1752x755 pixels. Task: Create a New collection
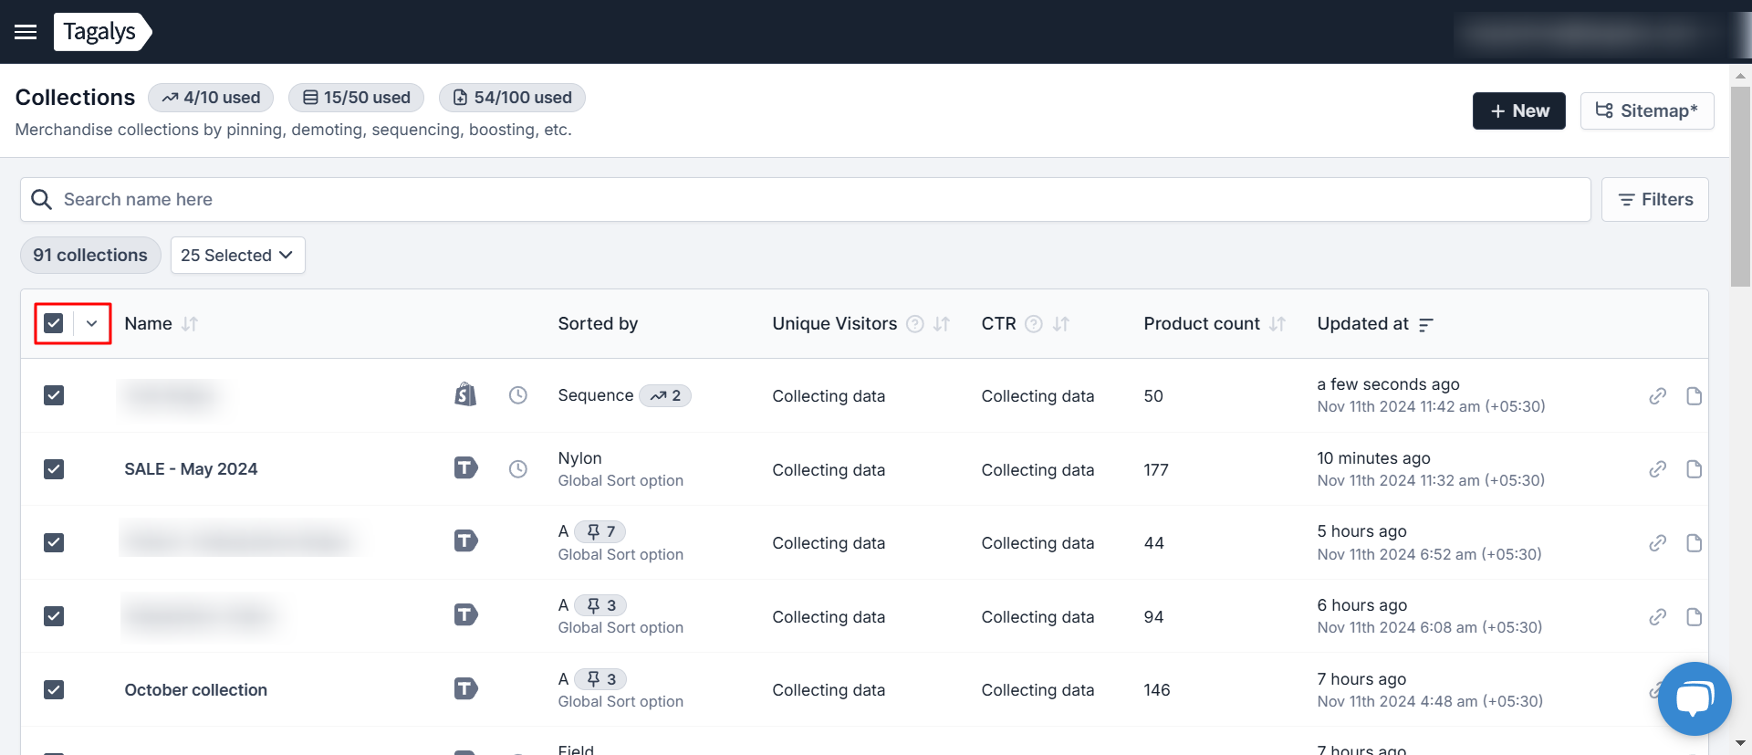tap(1518, 110)
